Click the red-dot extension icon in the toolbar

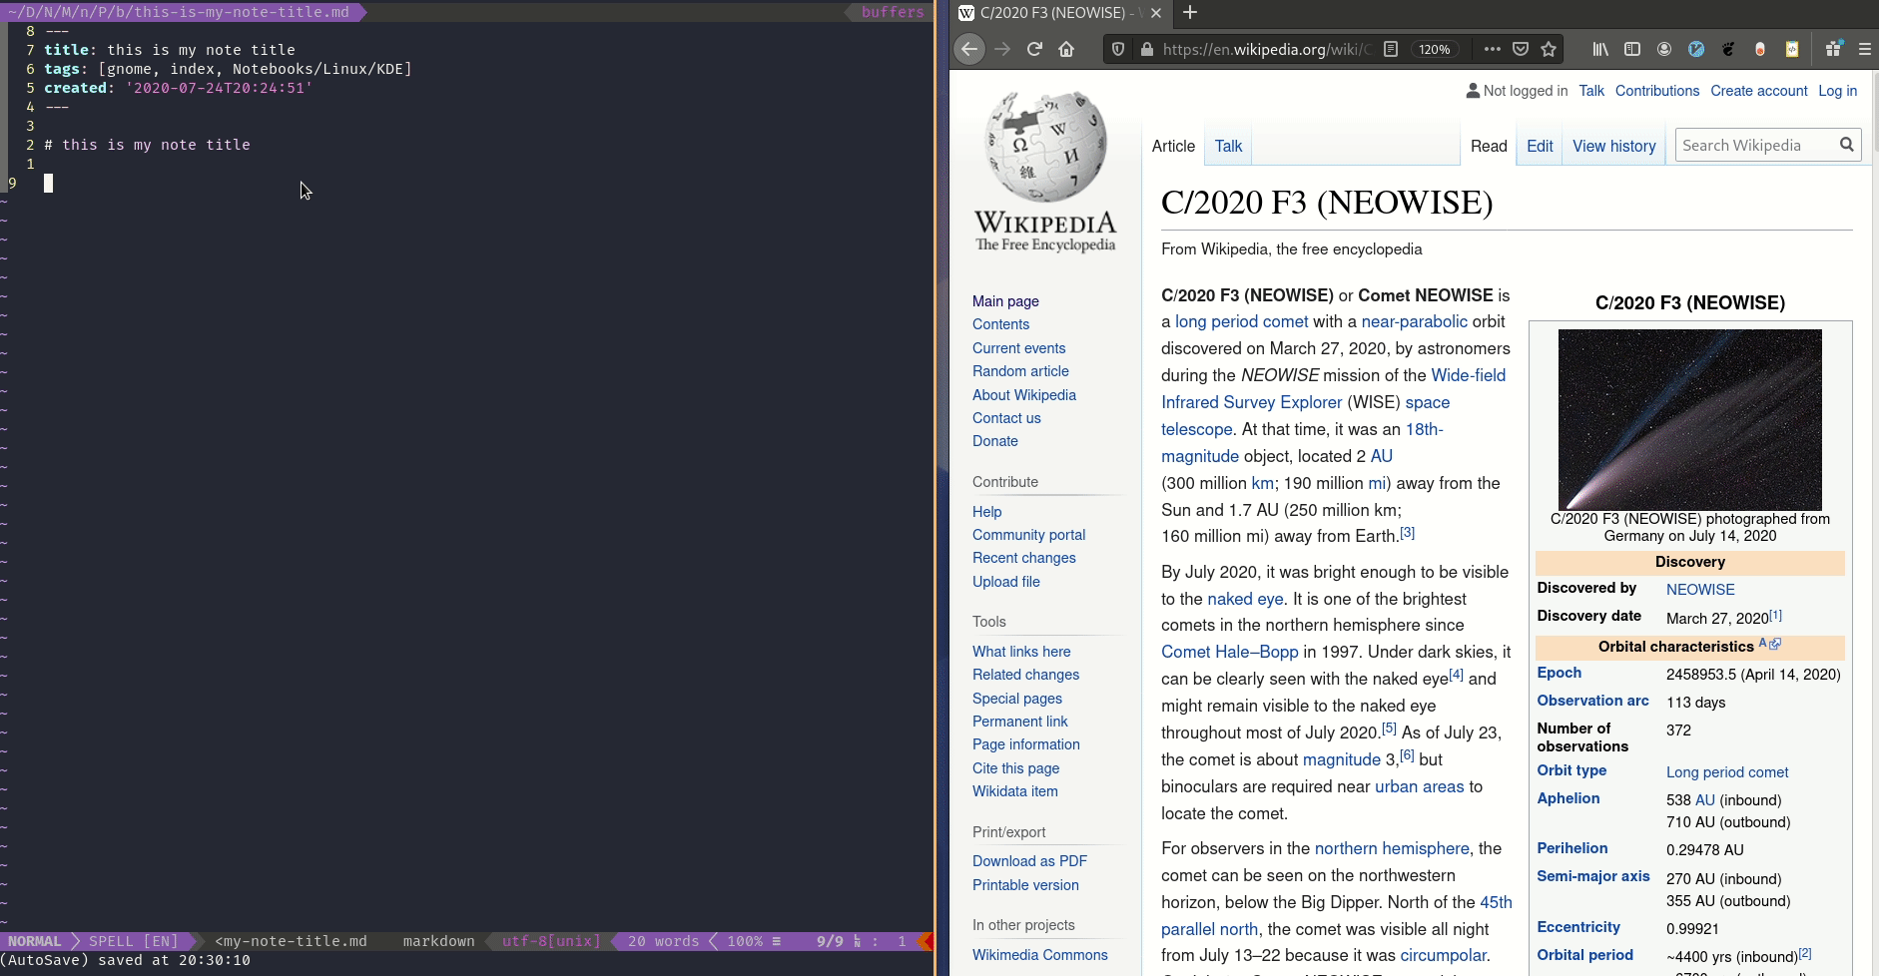[x=1760, y=49]
